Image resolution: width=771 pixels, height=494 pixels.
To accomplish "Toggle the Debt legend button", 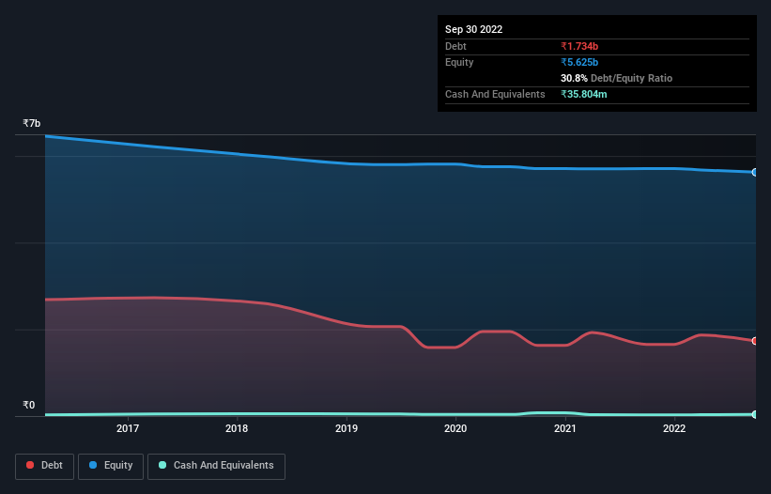I will click(x=45, y=466).
